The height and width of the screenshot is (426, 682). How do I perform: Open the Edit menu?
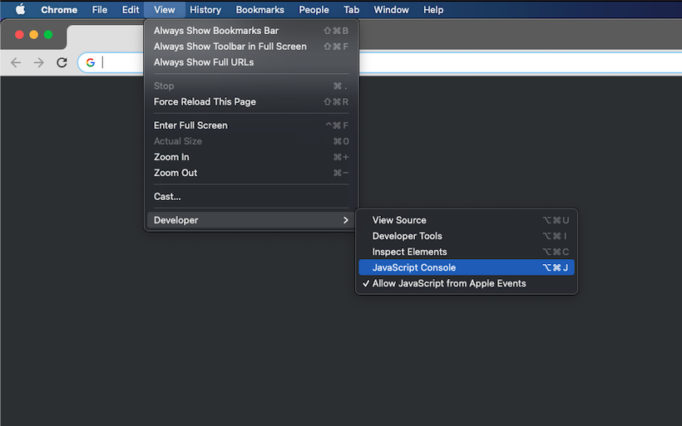pos(130,10)
